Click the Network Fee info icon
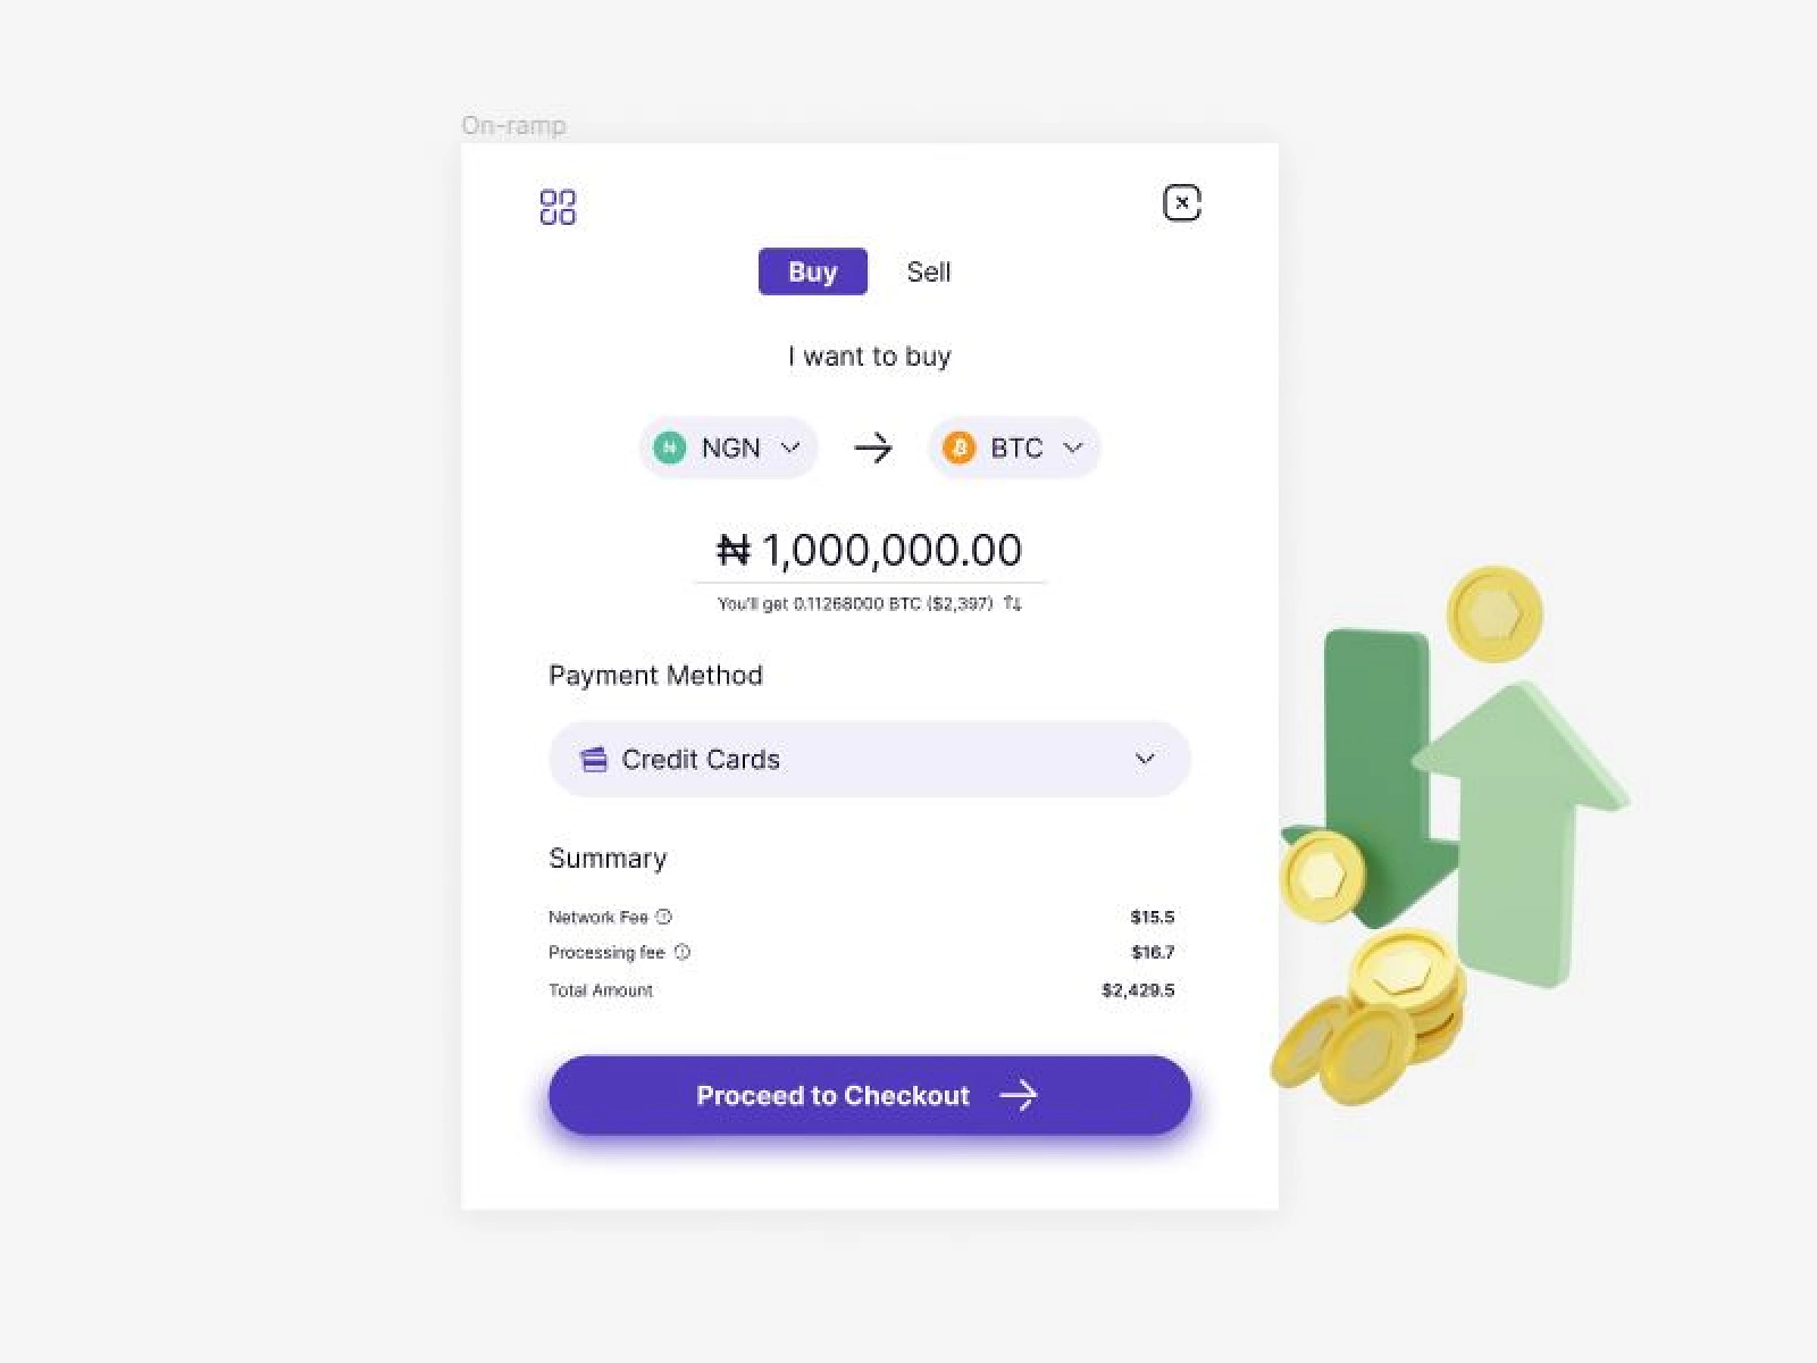 coord(665,916)
